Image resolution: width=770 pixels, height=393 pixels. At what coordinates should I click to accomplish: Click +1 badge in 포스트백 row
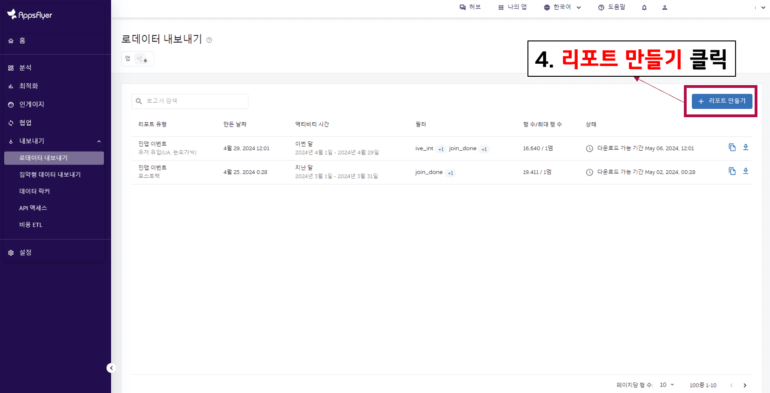[450, 173]
